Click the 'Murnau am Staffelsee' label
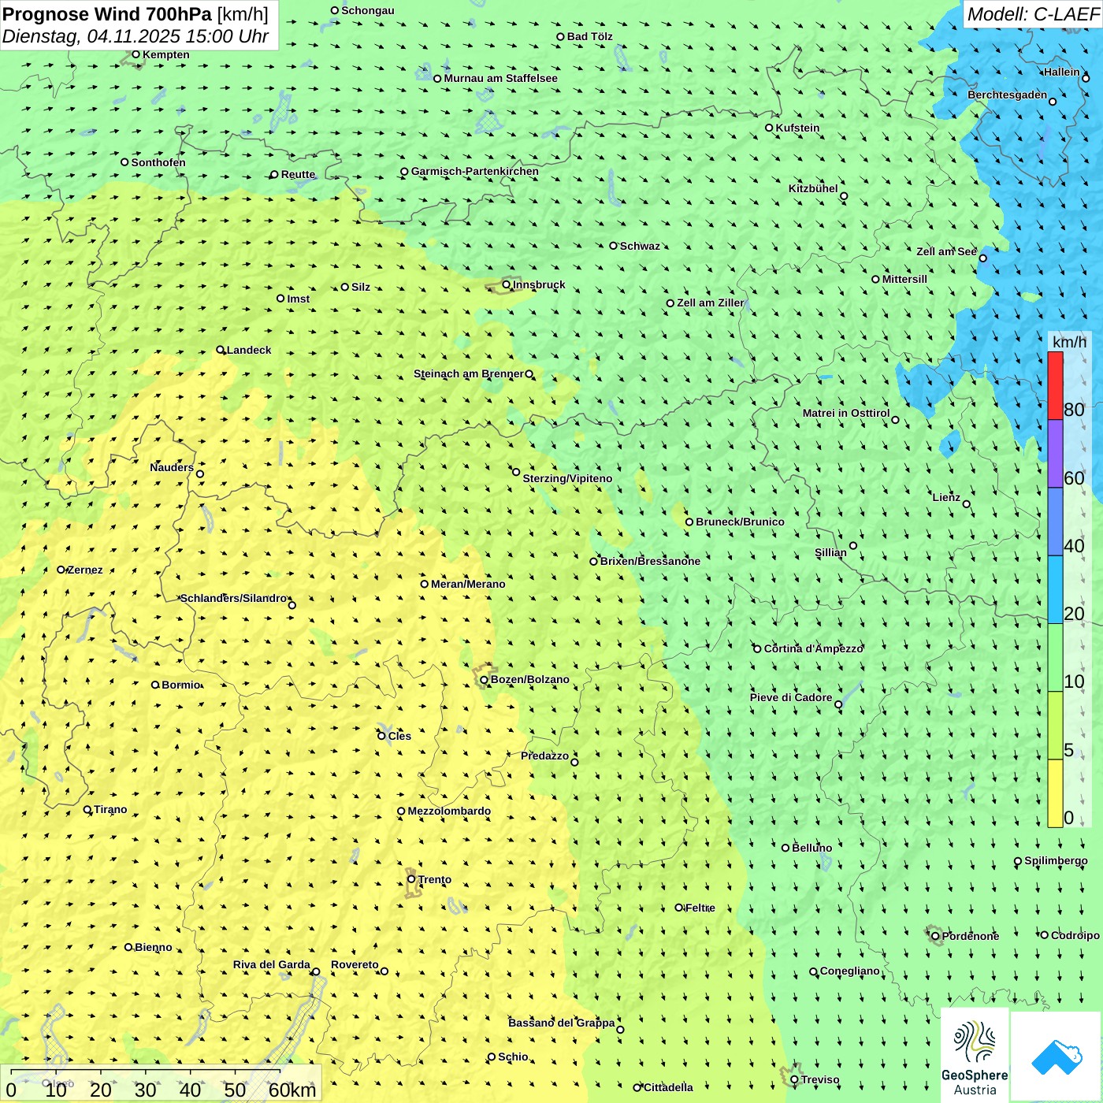The width and height of the screenshot is (1103, 1103). pos(500,78)
